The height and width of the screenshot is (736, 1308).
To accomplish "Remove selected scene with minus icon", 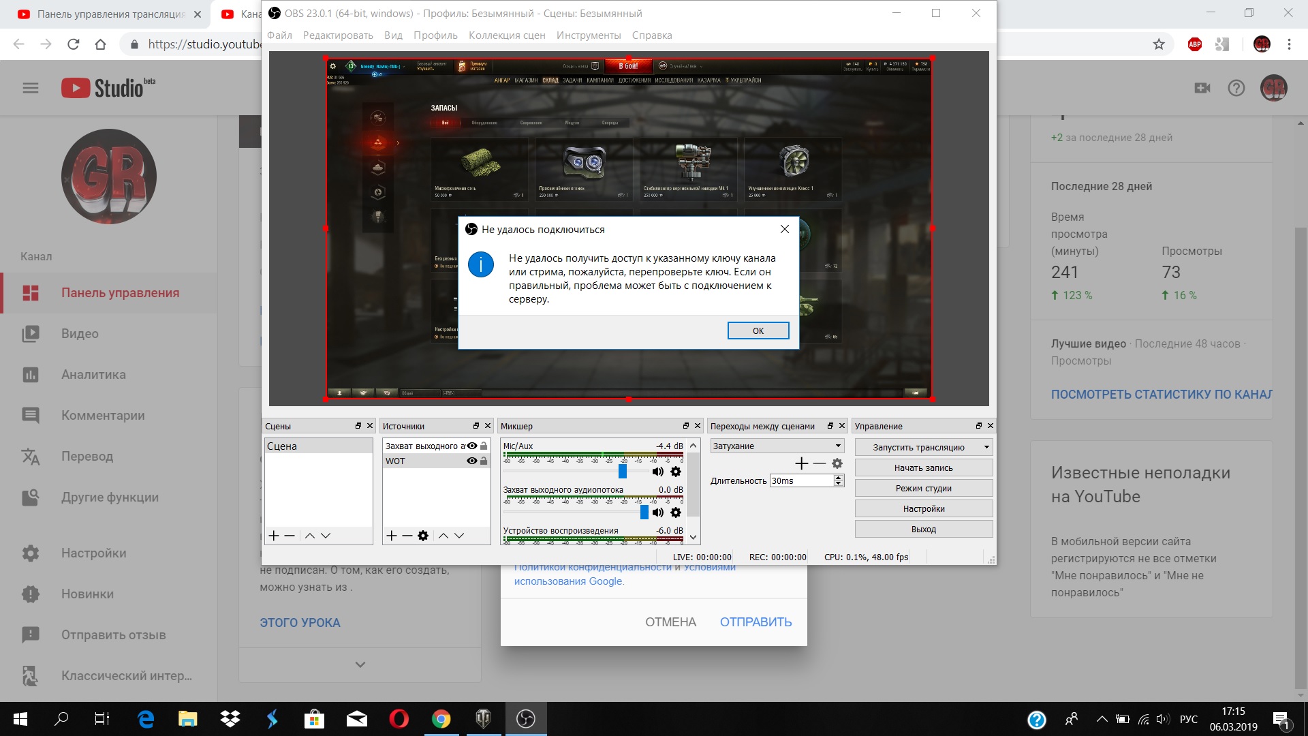I will click(290, 536).
